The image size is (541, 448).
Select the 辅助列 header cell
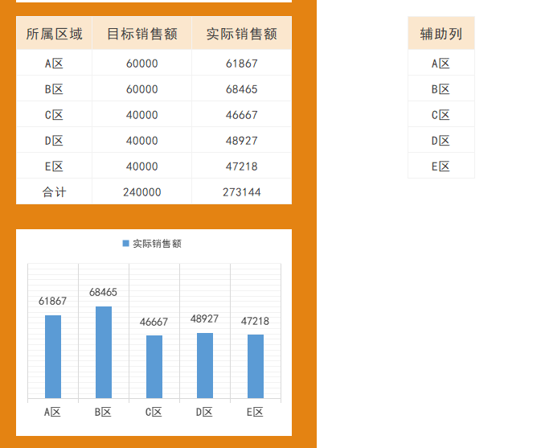coord(441,33)
